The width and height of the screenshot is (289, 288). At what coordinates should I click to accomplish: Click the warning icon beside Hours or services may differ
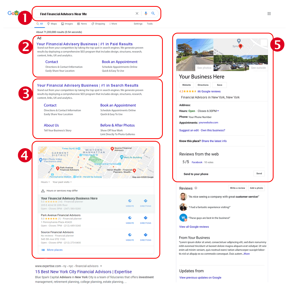[43, 191]
